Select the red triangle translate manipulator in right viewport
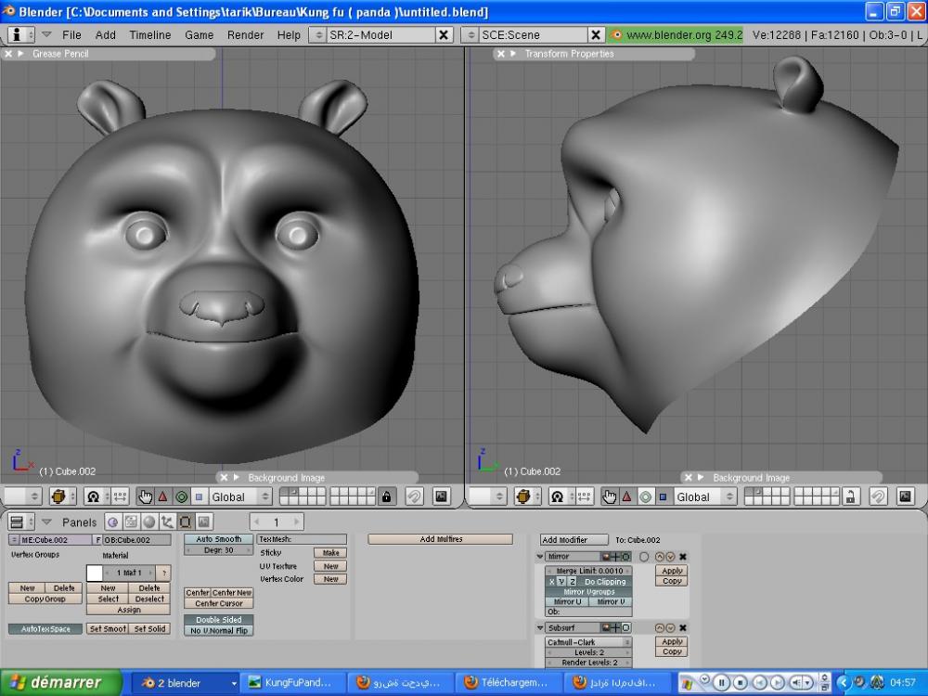 point(626,496)
